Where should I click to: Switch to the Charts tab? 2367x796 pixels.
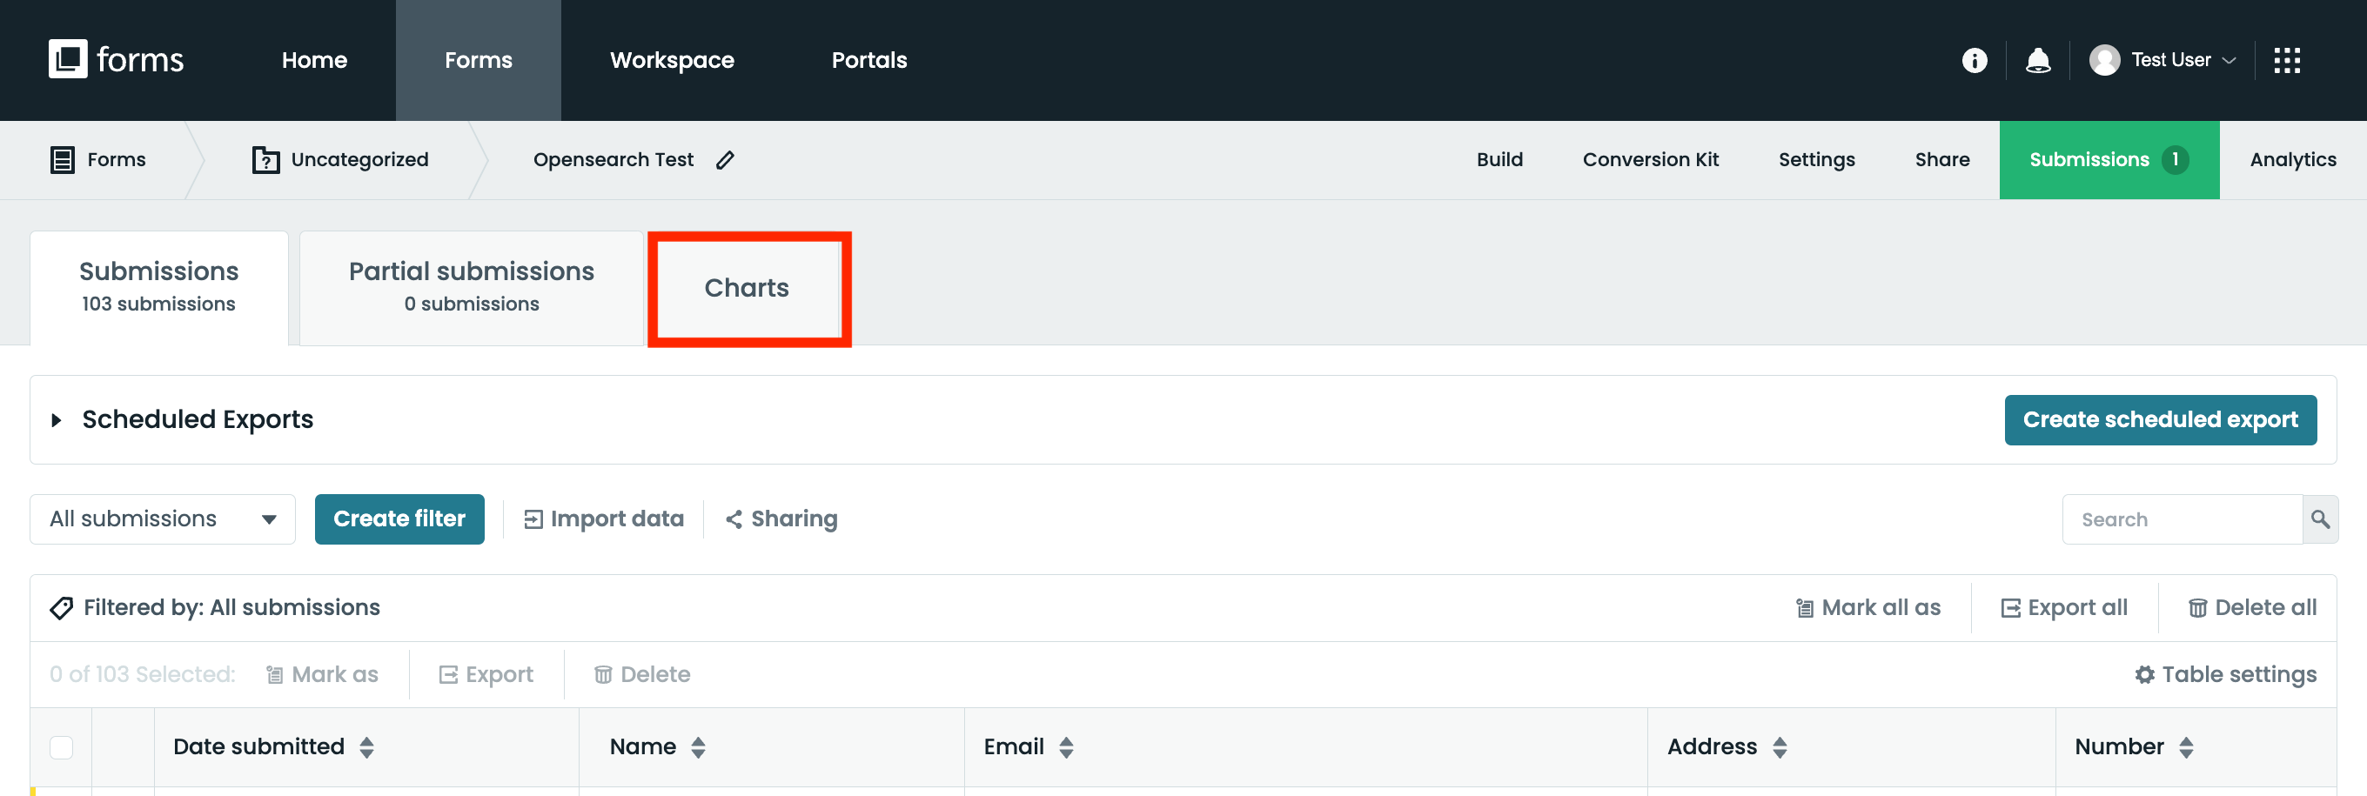point(747,288)
